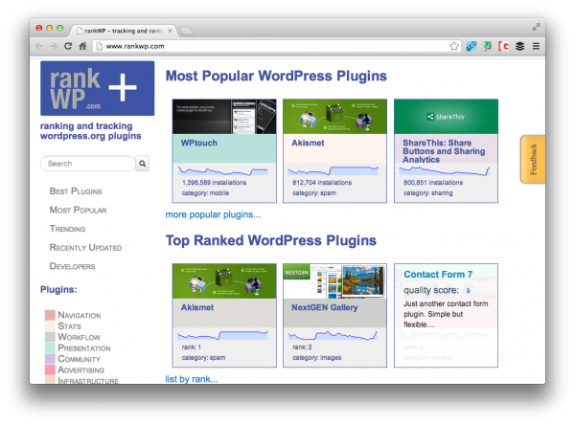
Task: Open a new tab beside rankWP tab
Action: [186, 31]
